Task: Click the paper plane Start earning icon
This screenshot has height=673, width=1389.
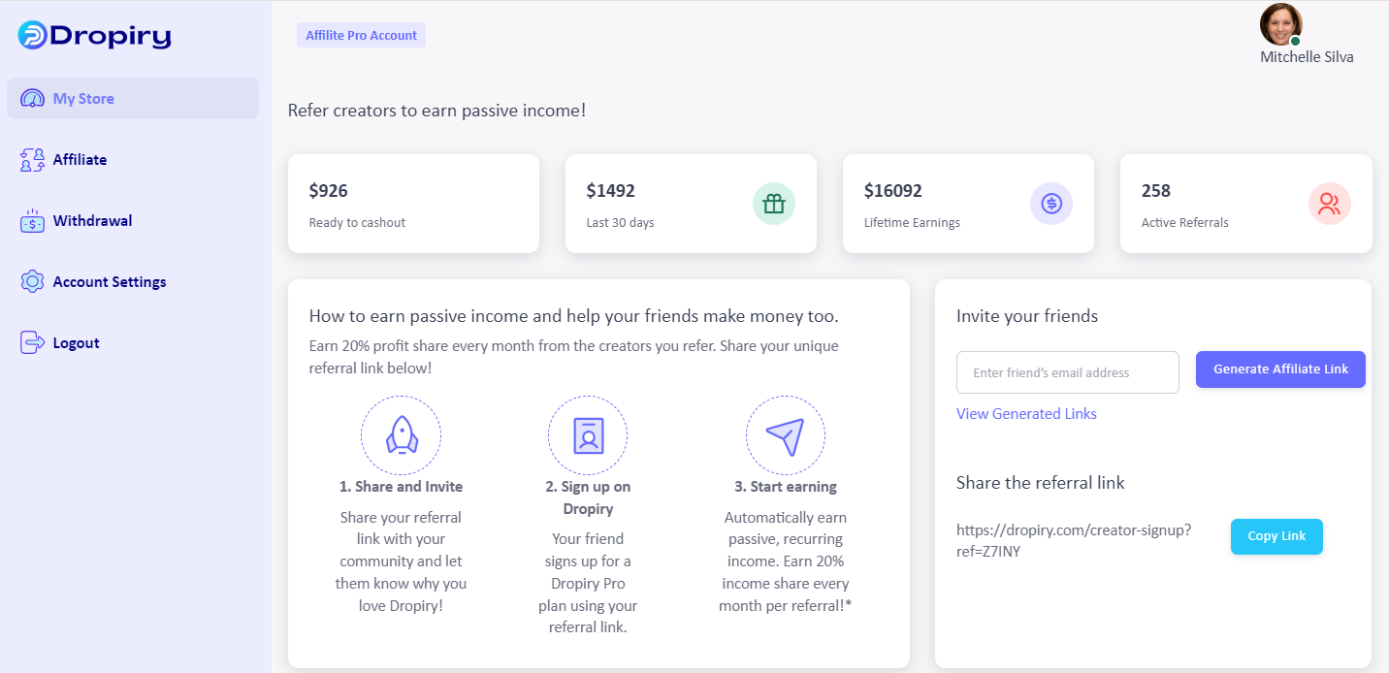Action: pyautogui.click(x=786, y=435)
